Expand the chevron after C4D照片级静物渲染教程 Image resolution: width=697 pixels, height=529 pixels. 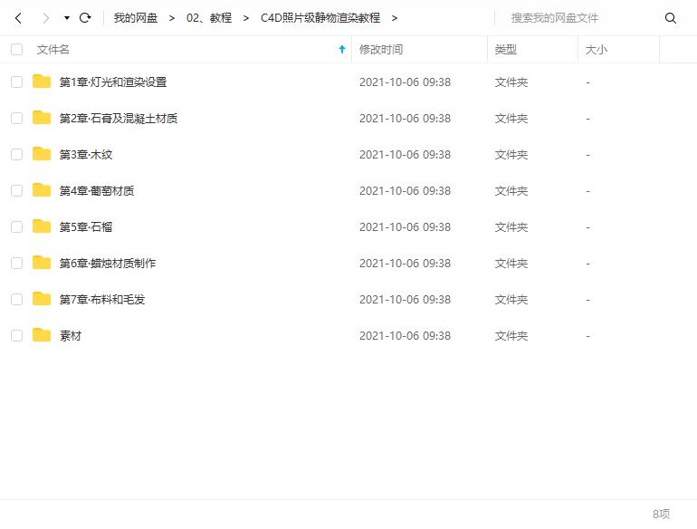point(395,18)
